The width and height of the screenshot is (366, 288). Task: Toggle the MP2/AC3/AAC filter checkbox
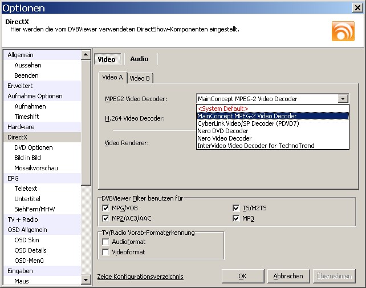(x=105, y=218)
